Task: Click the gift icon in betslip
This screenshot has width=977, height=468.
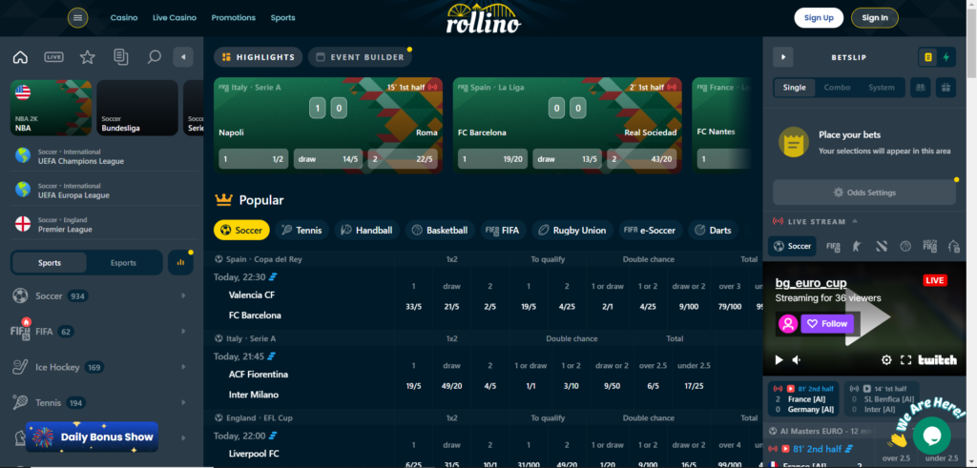Action: click(x=945, y=88)
